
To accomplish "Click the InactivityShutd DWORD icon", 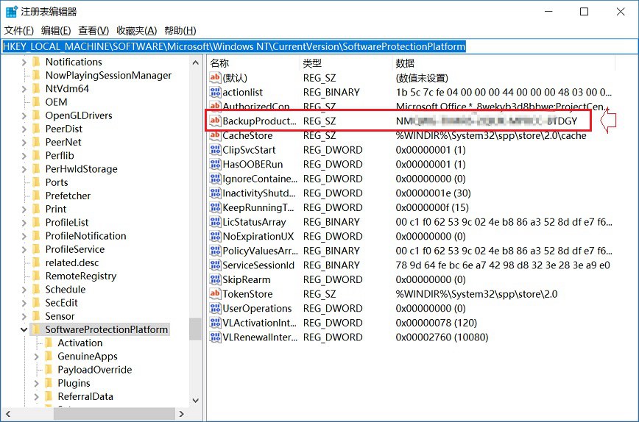I will (215, 193).
